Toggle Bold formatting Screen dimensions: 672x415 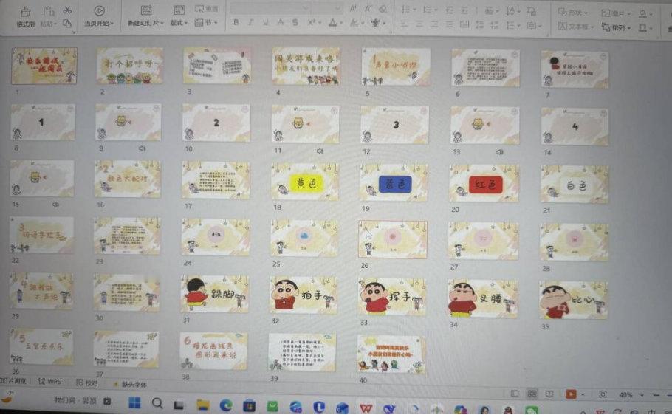click(236, 22)
